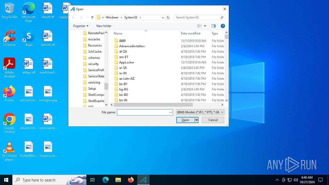
Task: Select the 0409 folder
Action: click(122, 41)
